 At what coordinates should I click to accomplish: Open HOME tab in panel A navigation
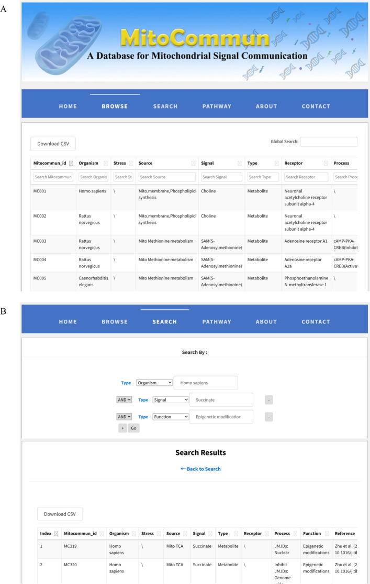pos(68,106)
